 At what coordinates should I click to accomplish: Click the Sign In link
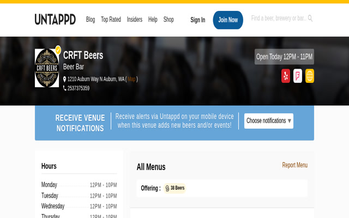pyautogui.click(x=197, y=20)
